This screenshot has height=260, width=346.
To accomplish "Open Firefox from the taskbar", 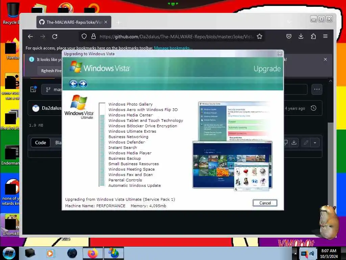I will point(93,253).
